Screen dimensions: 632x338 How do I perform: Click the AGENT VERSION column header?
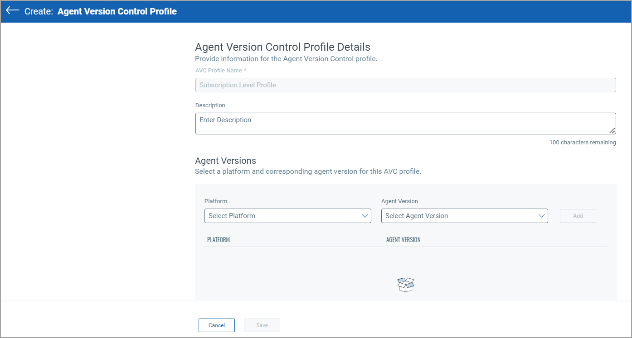[403, 239]
